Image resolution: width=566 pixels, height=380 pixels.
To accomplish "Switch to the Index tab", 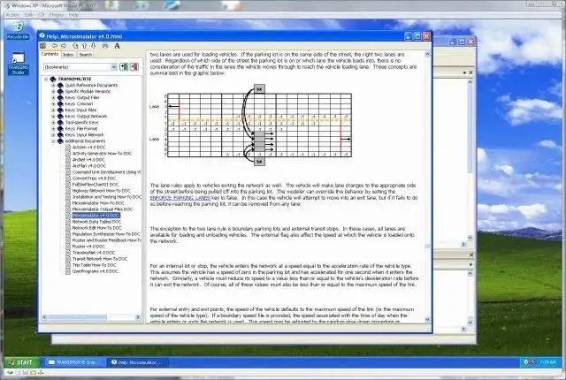I will click(x=68, y=55).
